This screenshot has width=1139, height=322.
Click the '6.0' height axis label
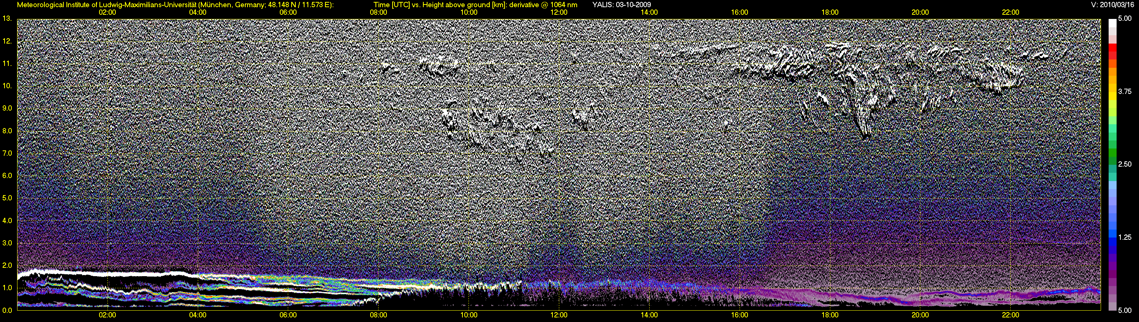(x=7, y=175)
